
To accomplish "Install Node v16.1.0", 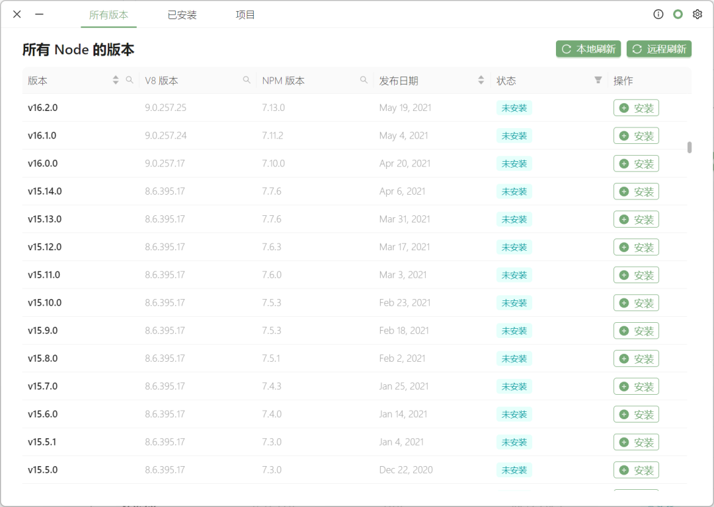I will tap(636, 136).
